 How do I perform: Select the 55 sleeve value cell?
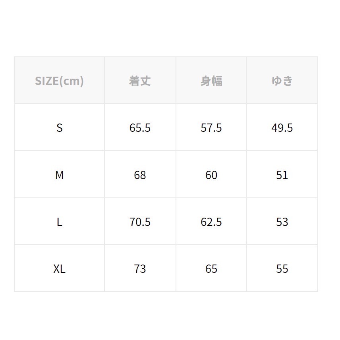click(x=282, y=269)
